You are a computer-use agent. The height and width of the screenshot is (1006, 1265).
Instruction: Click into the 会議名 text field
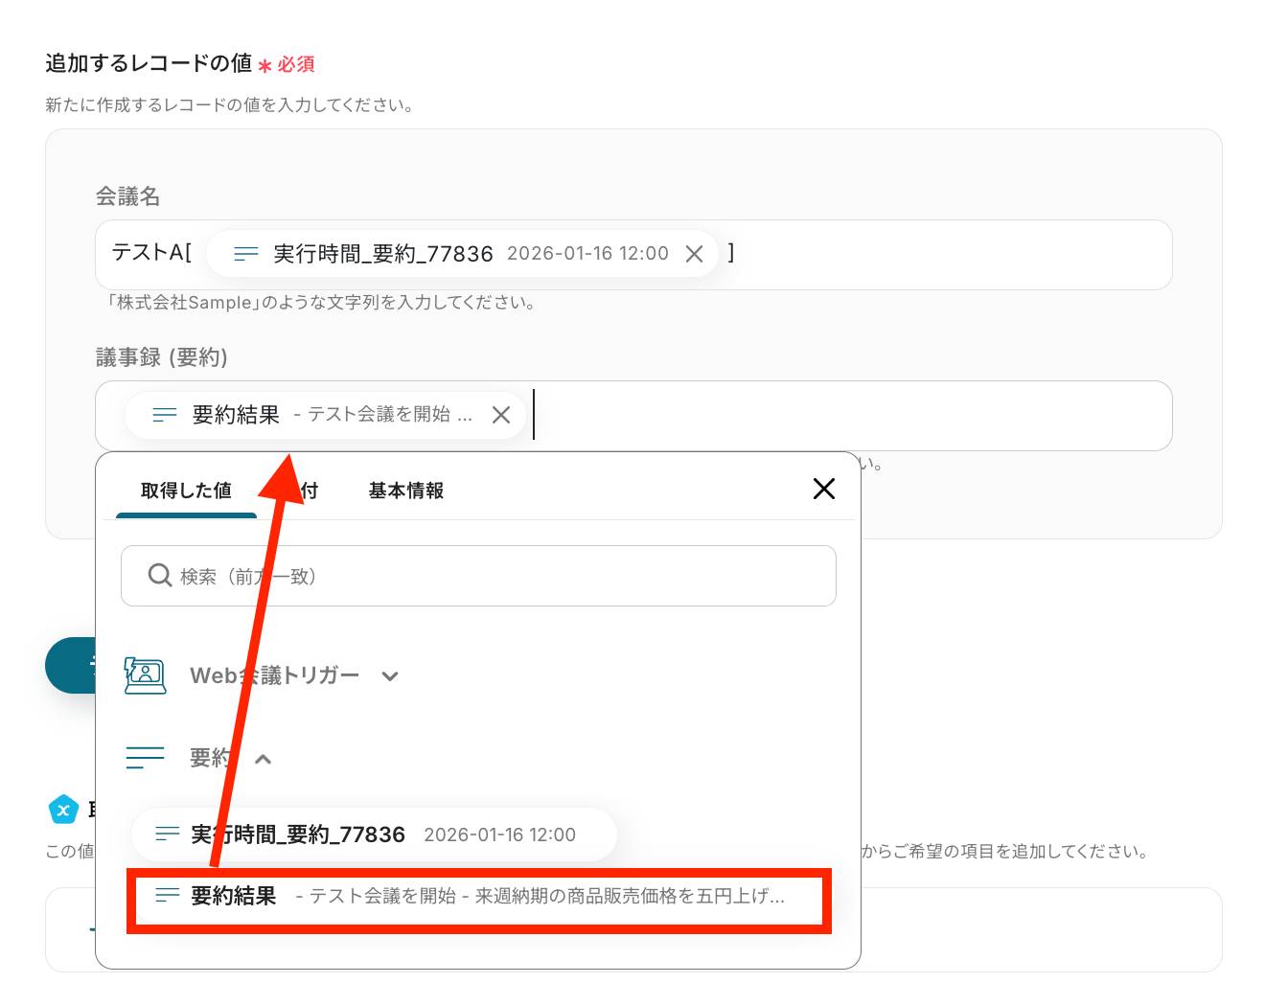(x=949, y=255)
